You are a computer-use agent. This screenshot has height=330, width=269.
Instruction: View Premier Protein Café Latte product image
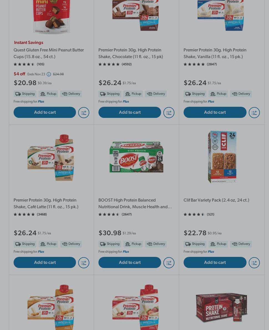coord(51,157)
